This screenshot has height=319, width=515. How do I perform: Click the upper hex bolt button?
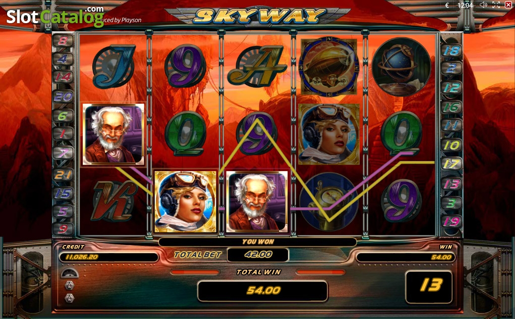pyautogui.click(x=69, y=286)
